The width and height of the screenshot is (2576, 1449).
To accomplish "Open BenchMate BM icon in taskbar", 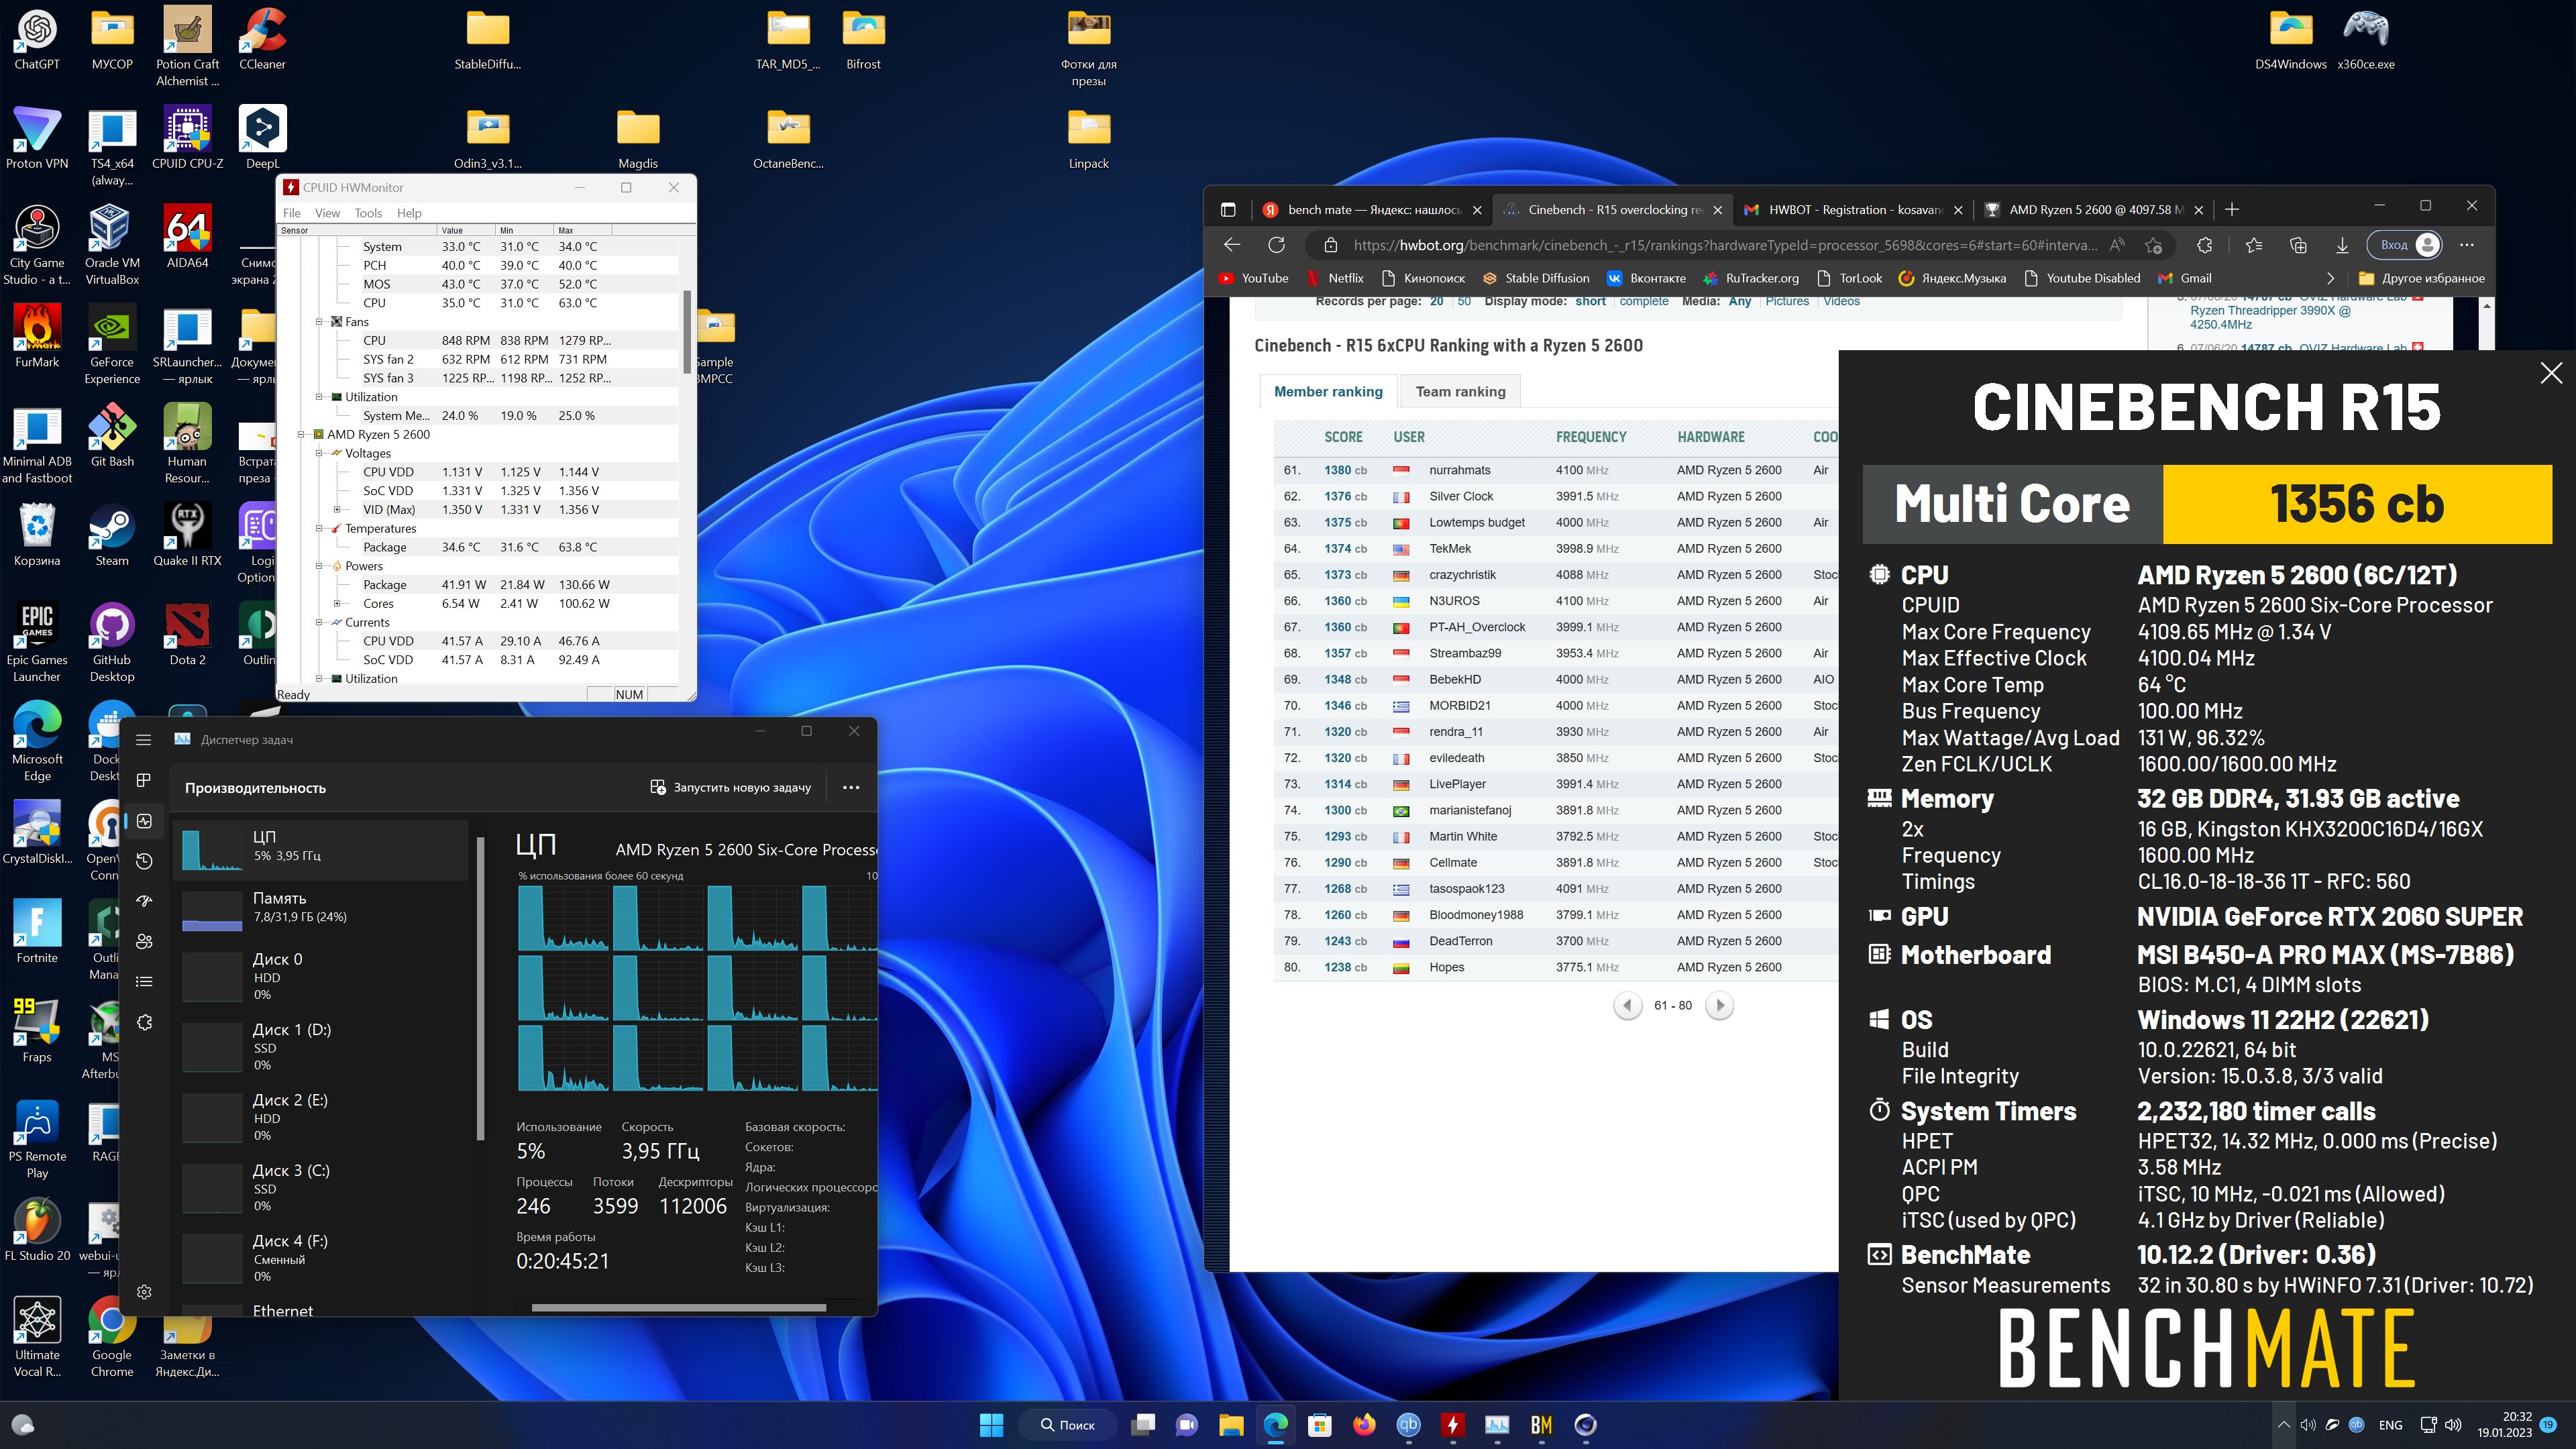I will tap(1541, 1425).
